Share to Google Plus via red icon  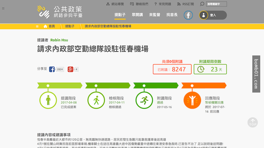click(x=71, y=69)
